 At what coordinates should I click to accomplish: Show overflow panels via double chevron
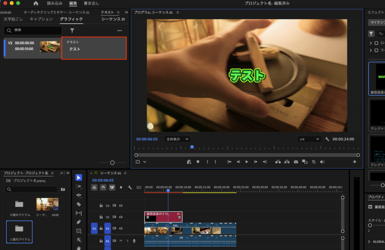pyautogui.click(x=126, y=12)
